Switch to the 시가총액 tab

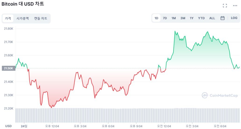(x=22, y=19)
